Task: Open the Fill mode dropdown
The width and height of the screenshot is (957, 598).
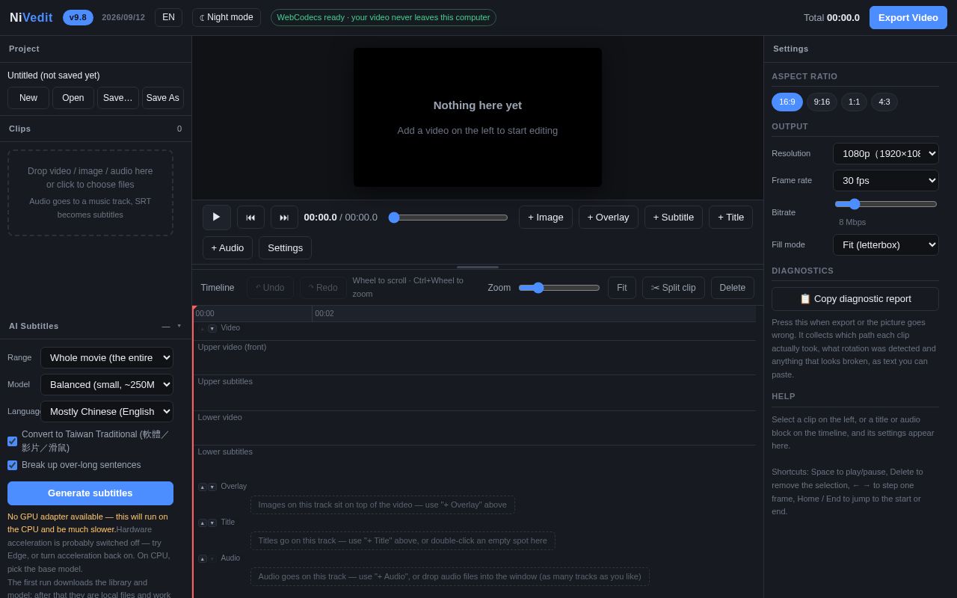Action: (886, 244)
